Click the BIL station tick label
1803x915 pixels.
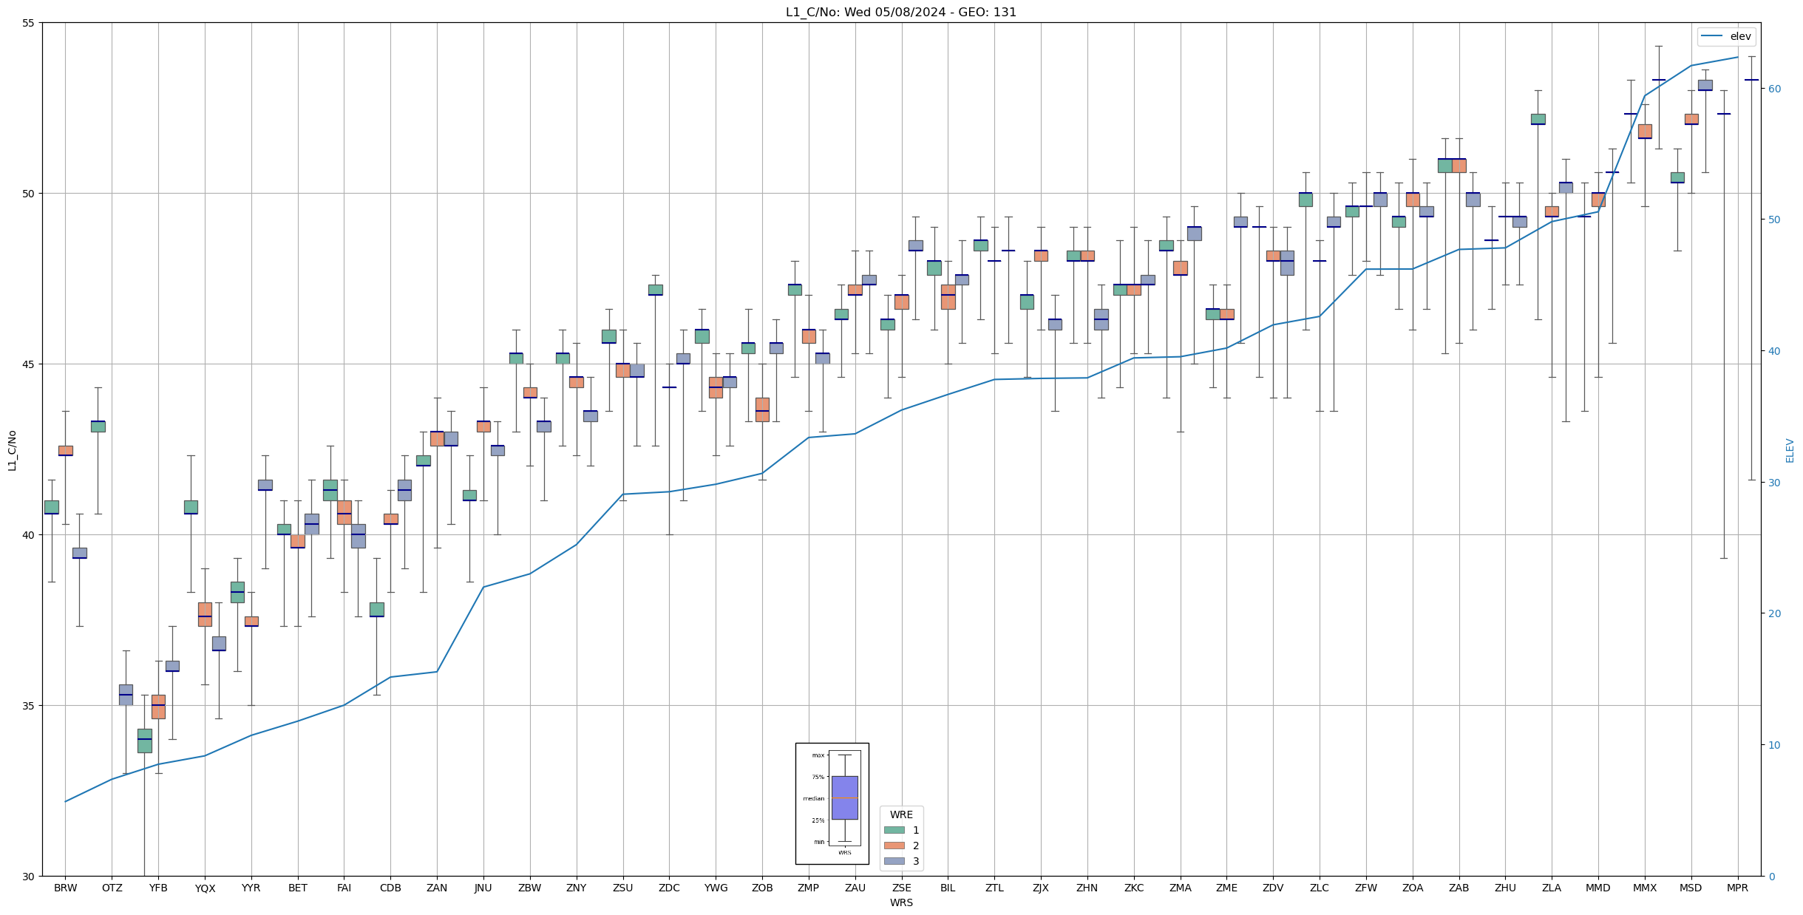tap(948, 888)
